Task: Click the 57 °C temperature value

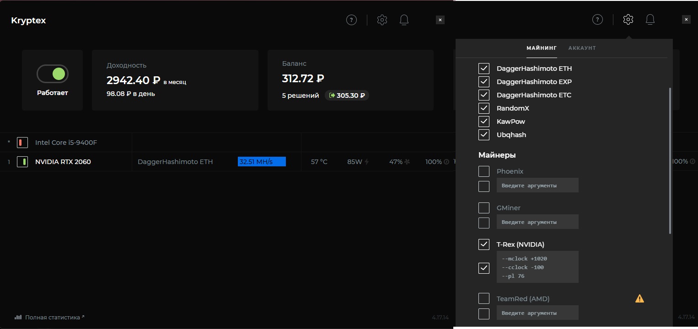Action: pos(319,162)
